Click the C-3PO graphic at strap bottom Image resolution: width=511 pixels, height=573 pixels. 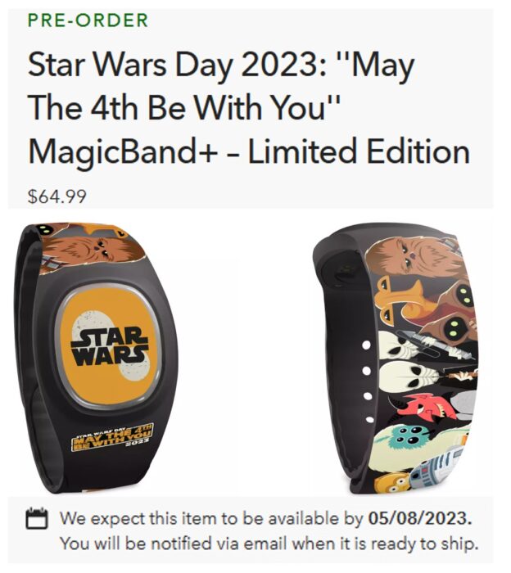[x=391, y=483]
